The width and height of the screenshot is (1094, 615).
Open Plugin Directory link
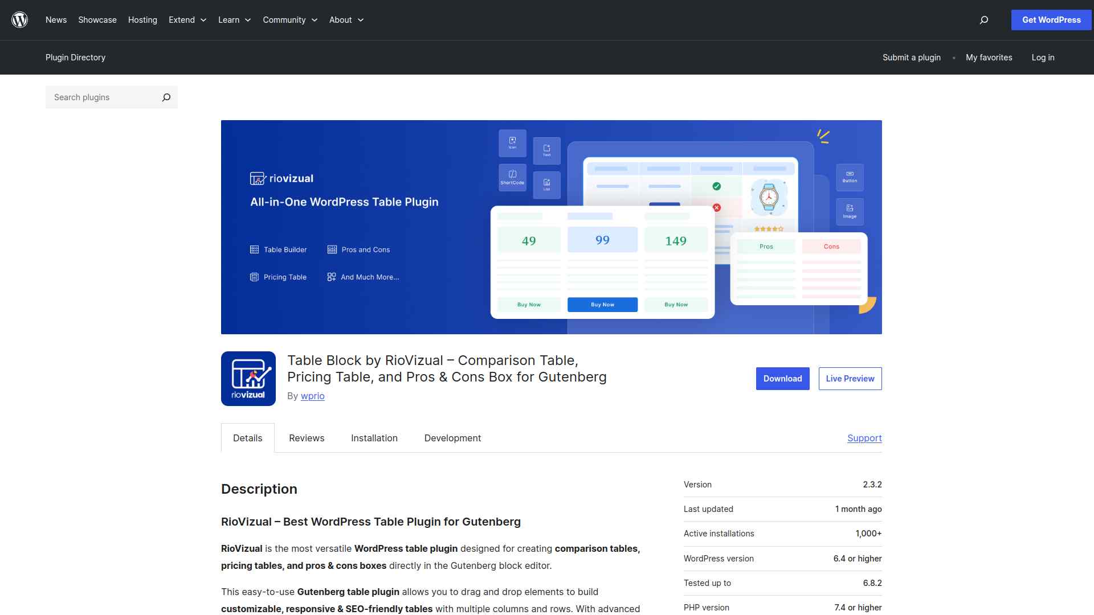(75, 58)
